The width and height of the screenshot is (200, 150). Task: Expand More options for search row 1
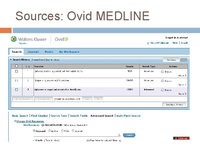(x=182, y=76)
